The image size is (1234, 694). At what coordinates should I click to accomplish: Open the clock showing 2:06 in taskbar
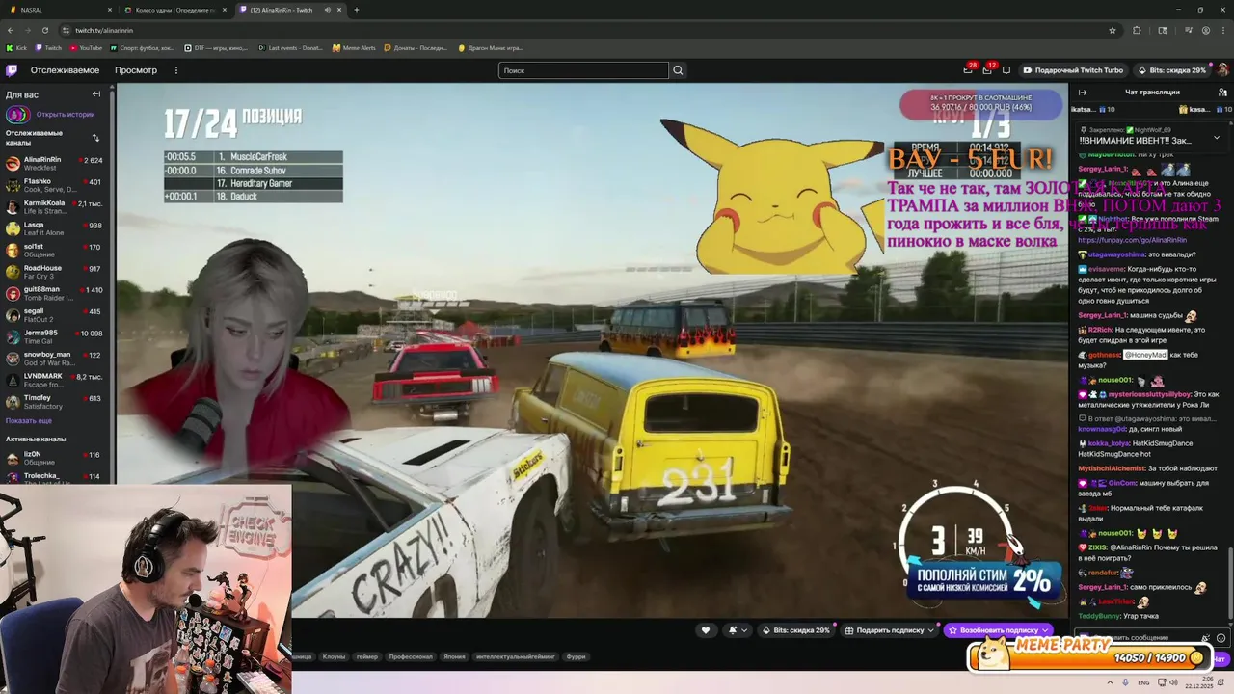[x=1201, y=682]
